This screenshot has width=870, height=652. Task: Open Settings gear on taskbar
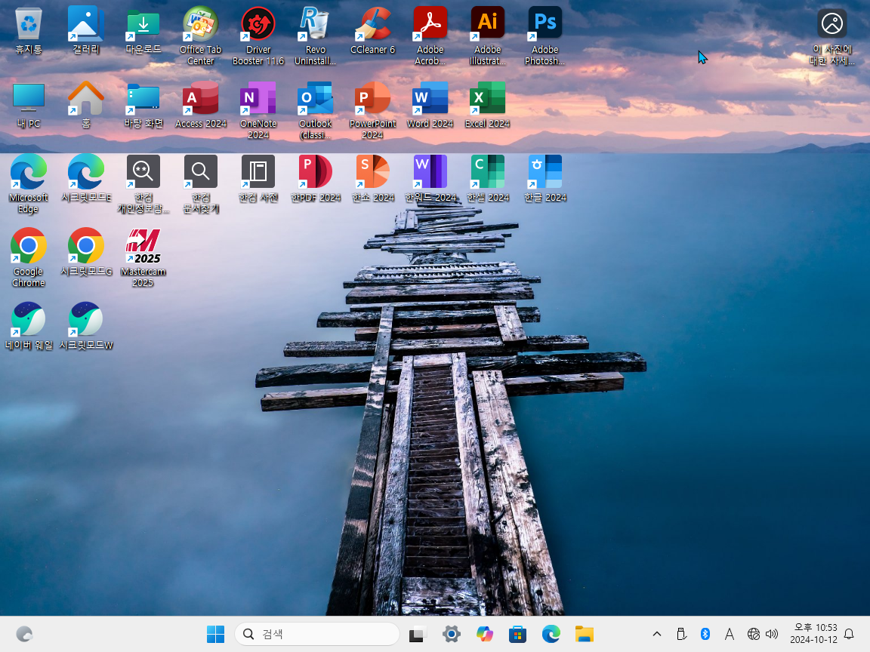(x=451, y=634)
